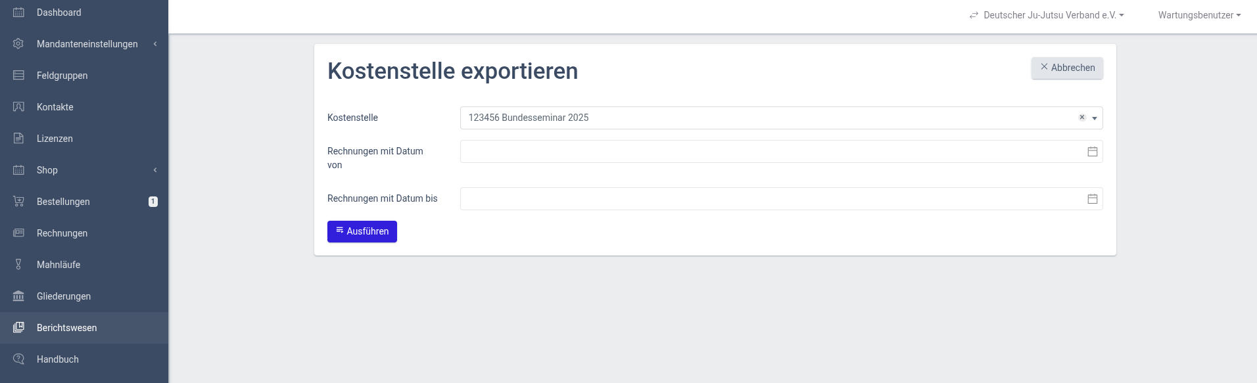Viewport: 1257px width, 383px height.
Task: Open the Handbuch sidebar entry
Action: (x=58, y=359)
